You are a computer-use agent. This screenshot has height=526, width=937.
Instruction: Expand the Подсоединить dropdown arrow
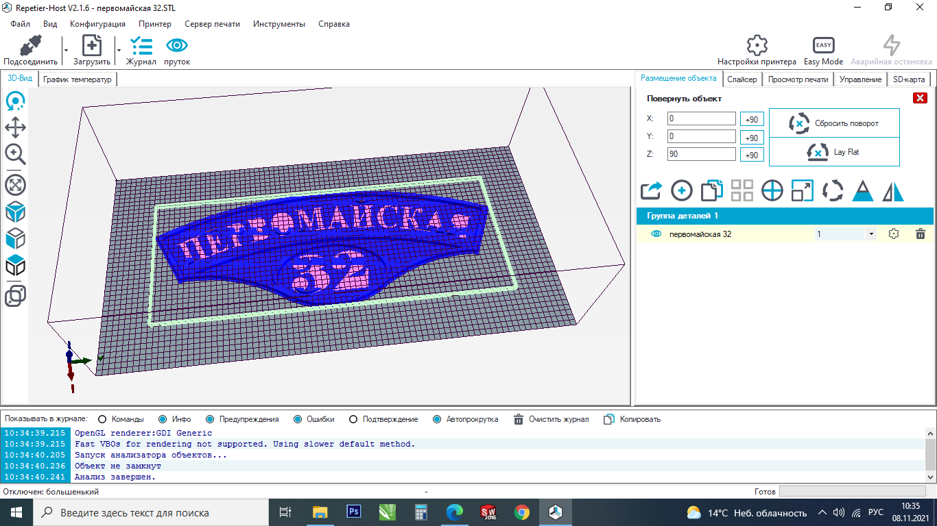coord(66,50)
